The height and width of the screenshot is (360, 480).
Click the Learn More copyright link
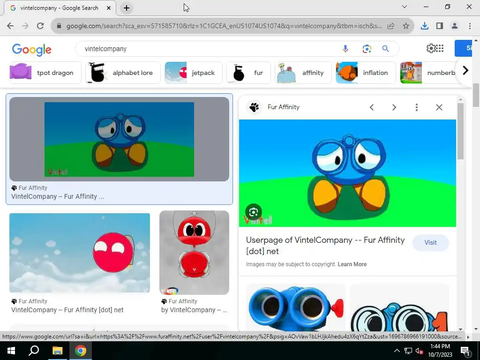(x=352, y=264)
